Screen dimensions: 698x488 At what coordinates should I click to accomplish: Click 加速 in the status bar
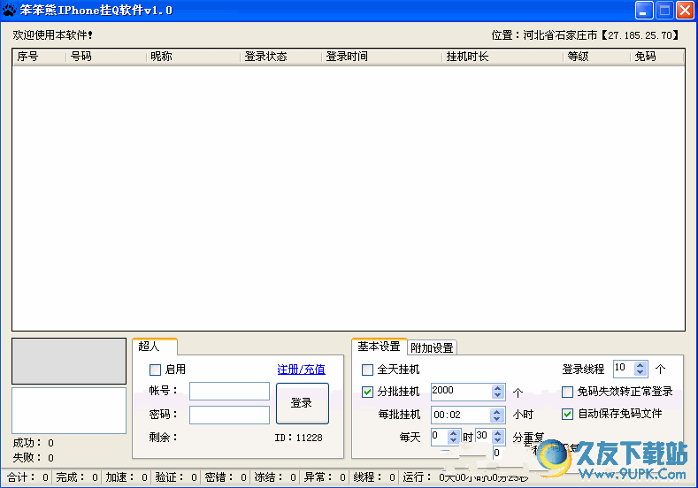click(127, 477)
